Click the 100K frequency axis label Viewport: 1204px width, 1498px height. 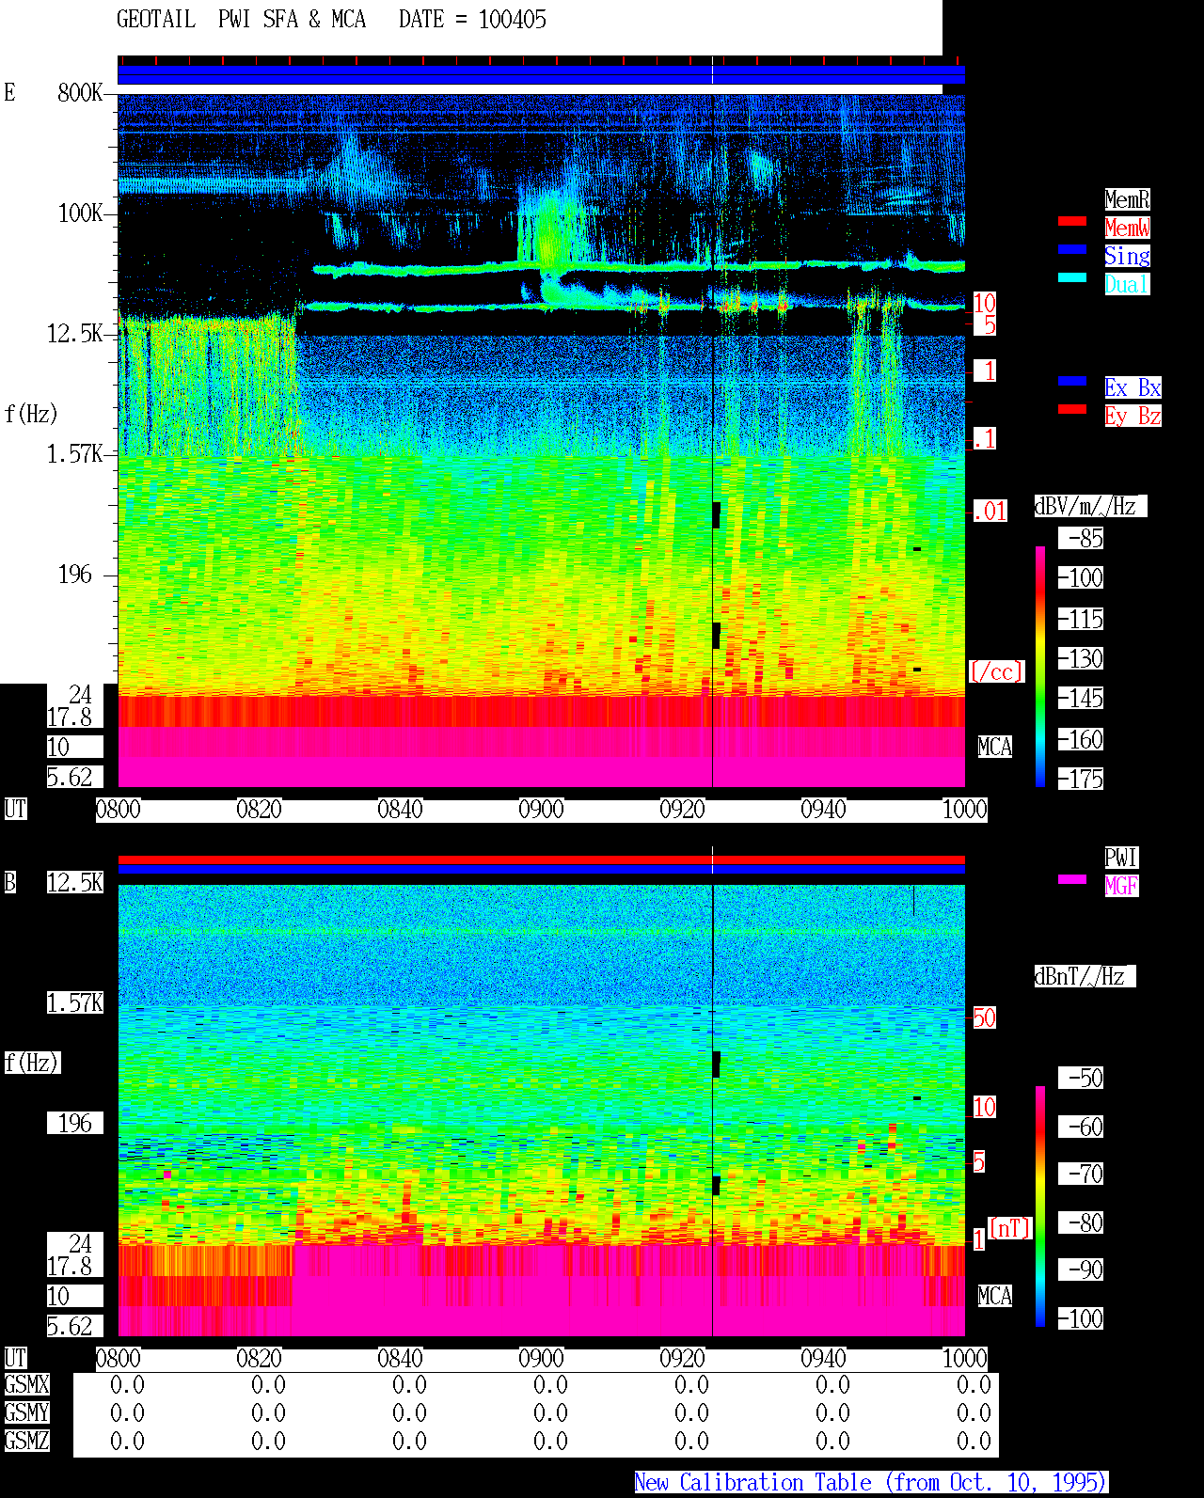[80, 213]
